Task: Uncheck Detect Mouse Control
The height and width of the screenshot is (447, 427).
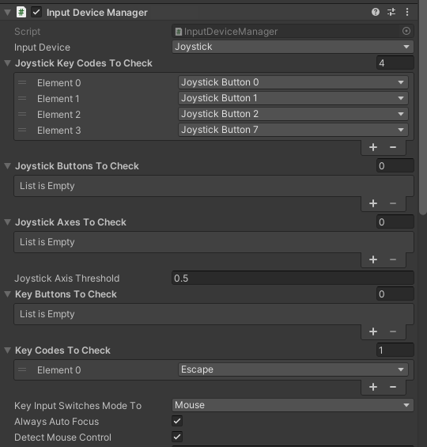Action: (177, 437)
